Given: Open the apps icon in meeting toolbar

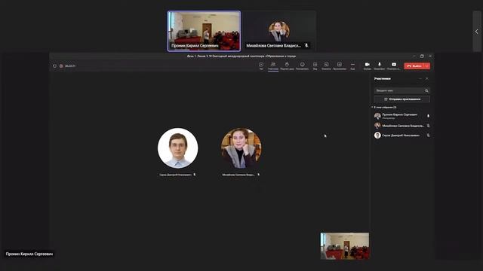Looking at the screenshot, I should [x=339, y=65].
